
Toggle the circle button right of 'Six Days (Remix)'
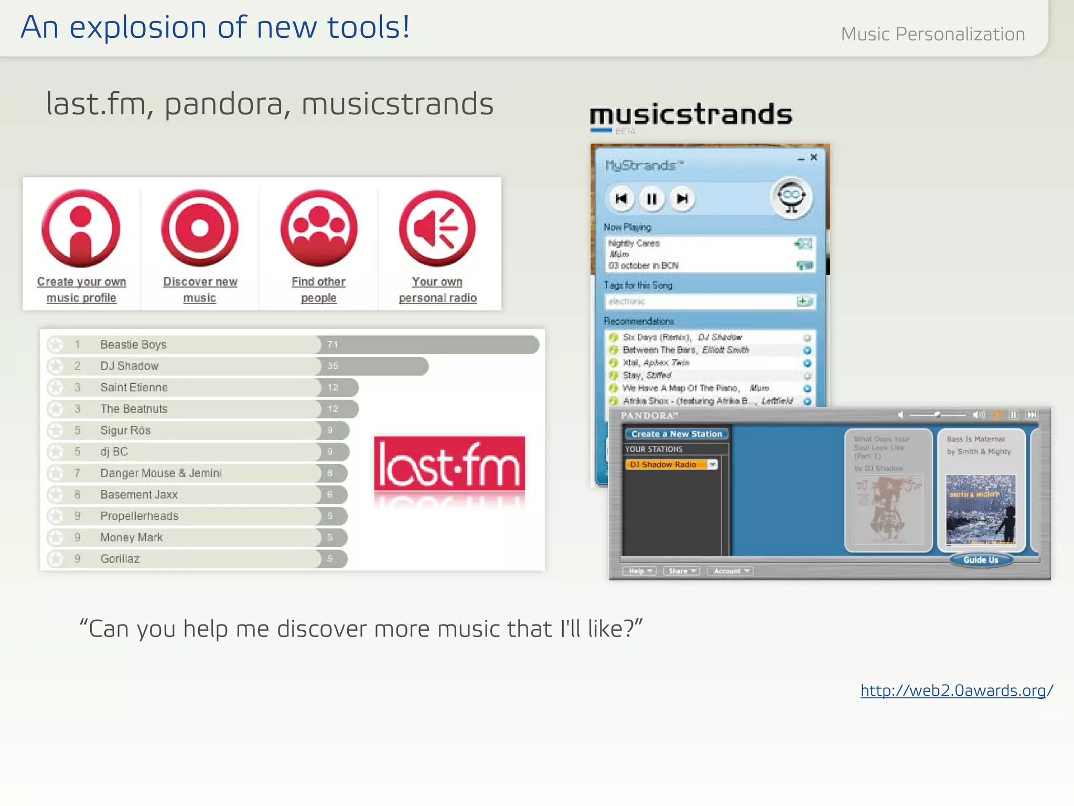click(807, 338)
